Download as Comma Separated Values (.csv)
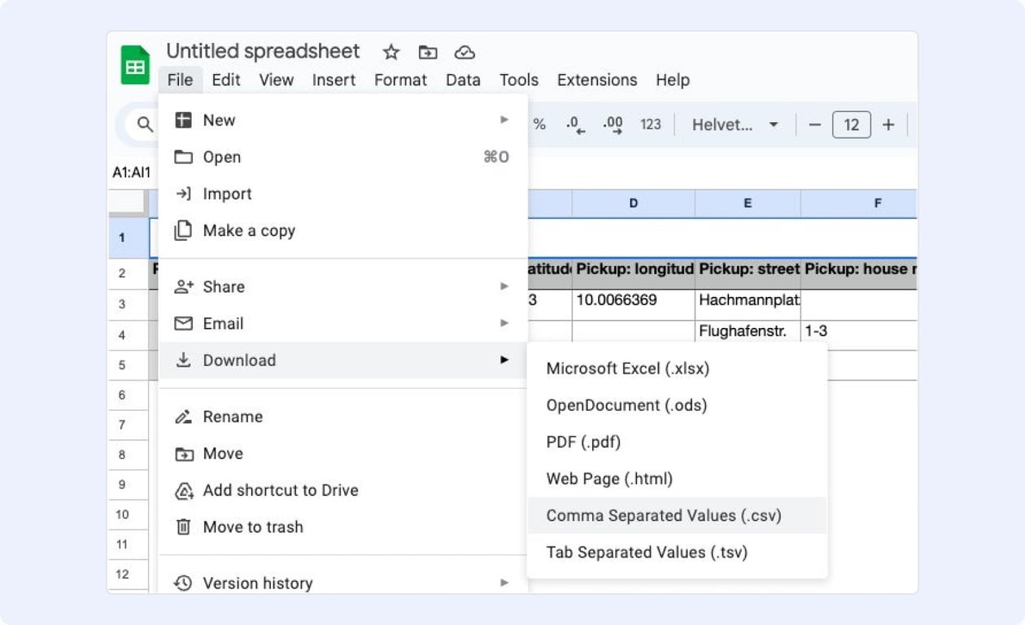This screenshot has width=1025, height=625. pos(677,515)
